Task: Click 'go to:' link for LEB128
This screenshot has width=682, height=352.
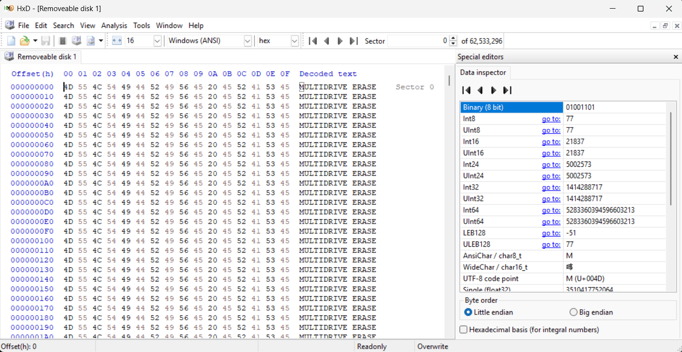Action: click(551, 233)
